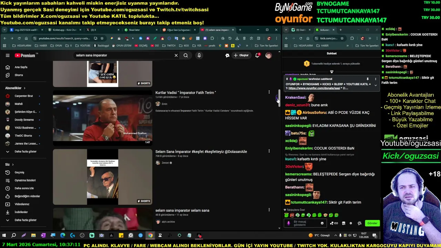Open more options for Selam Sana İmparator keşfet video
Viewport: 441px width, 248px height.
(x=269, y=151)
